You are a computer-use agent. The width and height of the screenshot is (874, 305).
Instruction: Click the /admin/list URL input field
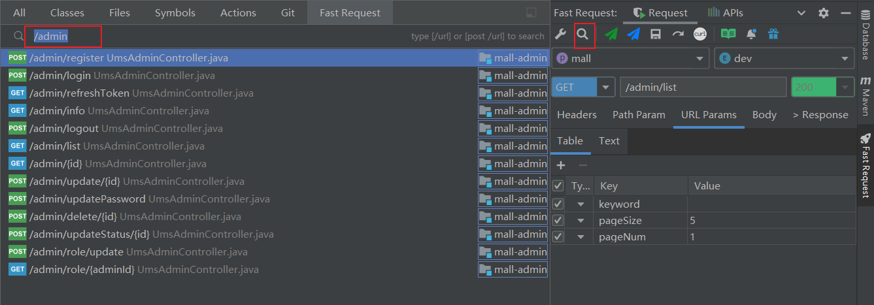(x=703, y=87)
